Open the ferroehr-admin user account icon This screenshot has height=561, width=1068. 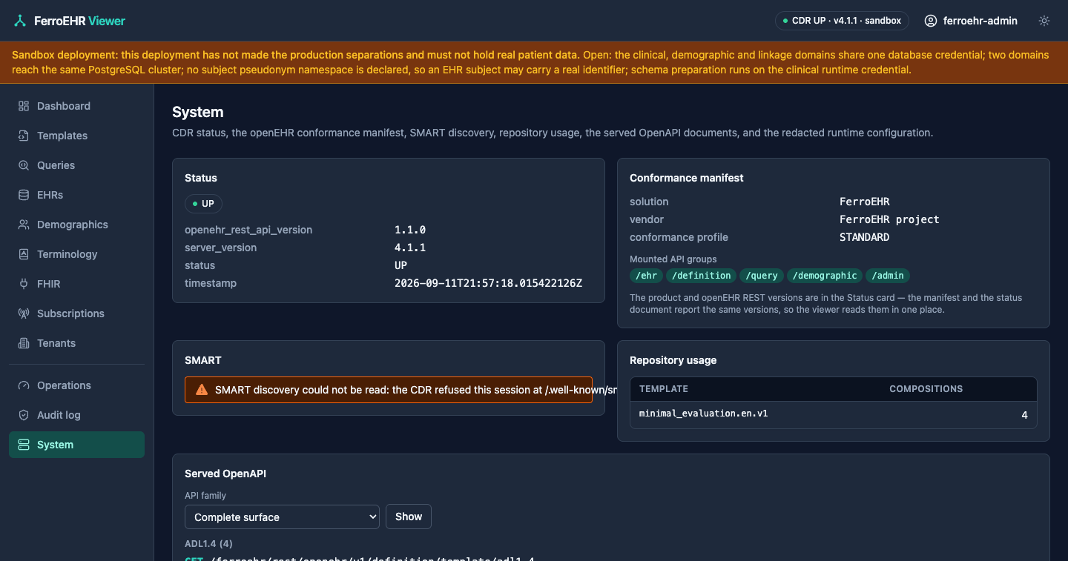coord(931,21)
